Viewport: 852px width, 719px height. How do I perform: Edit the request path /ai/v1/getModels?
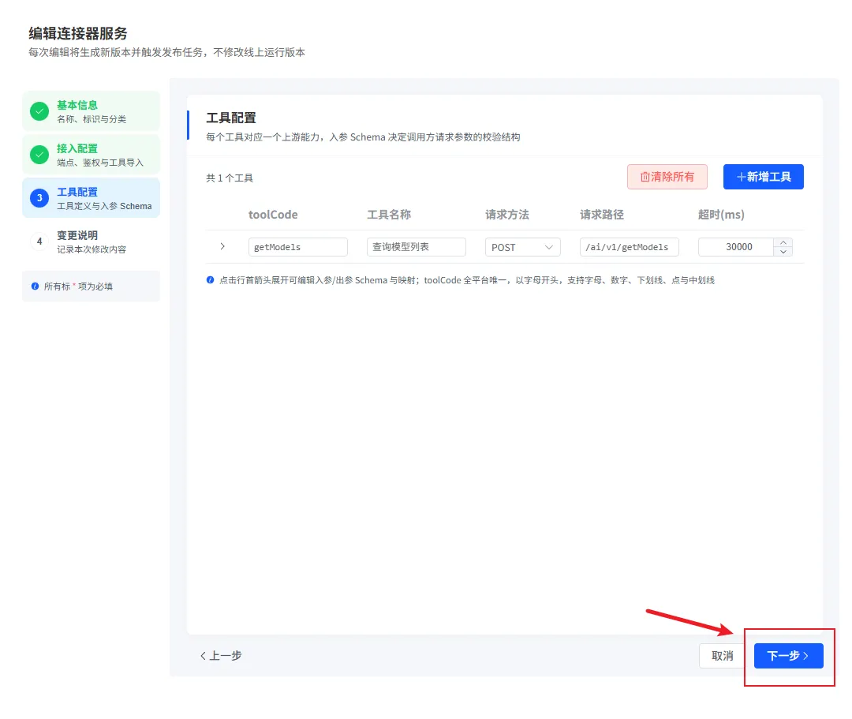630,247
